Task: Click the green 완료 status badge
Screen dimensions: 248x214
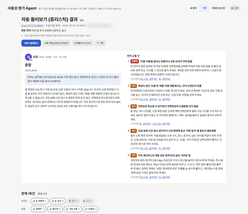Action: click(82, 20)
